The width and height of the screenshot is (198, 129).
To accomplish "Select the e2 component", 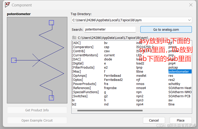I will pos(106,68).
